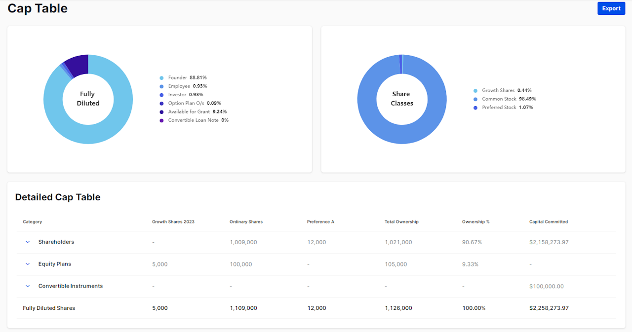Toggle the Preferred Stock legend dot
Screen dimensions: 632x332
475,108
